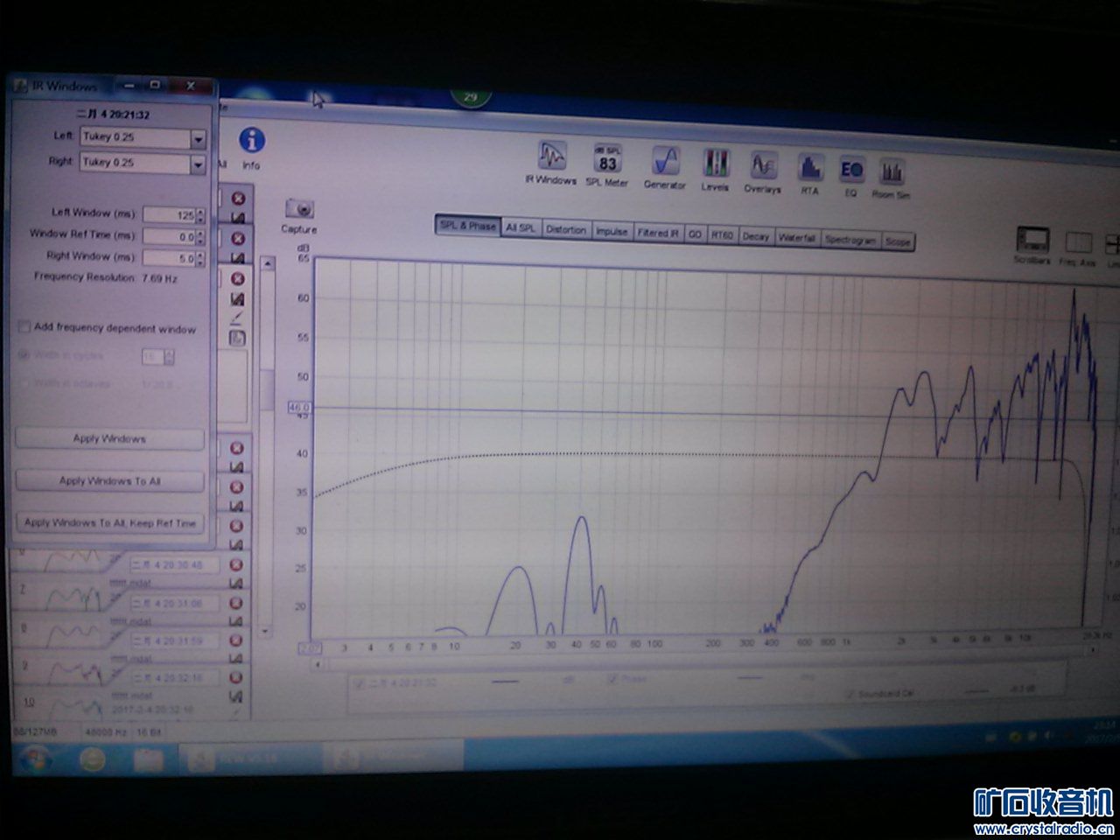Click the Window Ref Time value field
This screenshot has height=840, width=1120.
click(169, 236)
